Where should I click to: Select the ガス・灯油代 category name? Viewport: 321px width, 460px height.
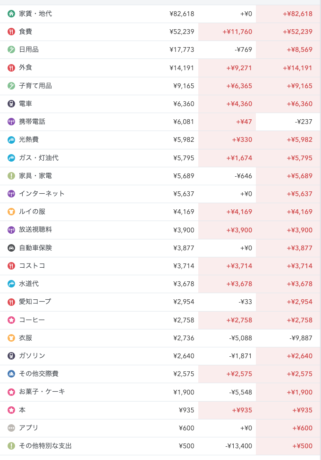coord(39,158)
